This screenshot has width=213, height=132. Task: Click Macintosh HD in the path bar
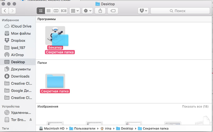pos(52,128)
